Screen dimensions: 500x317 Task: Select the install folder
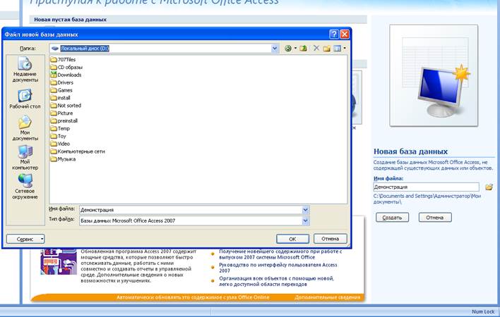pos(60,98)
